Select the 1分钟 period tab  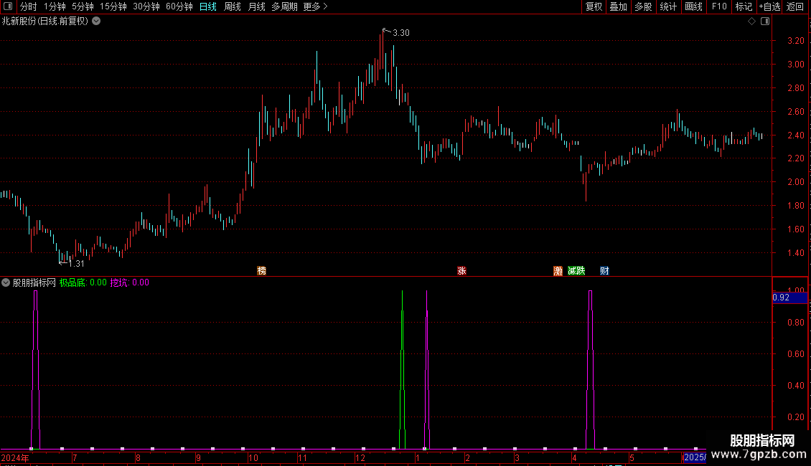tap(55, 6)
